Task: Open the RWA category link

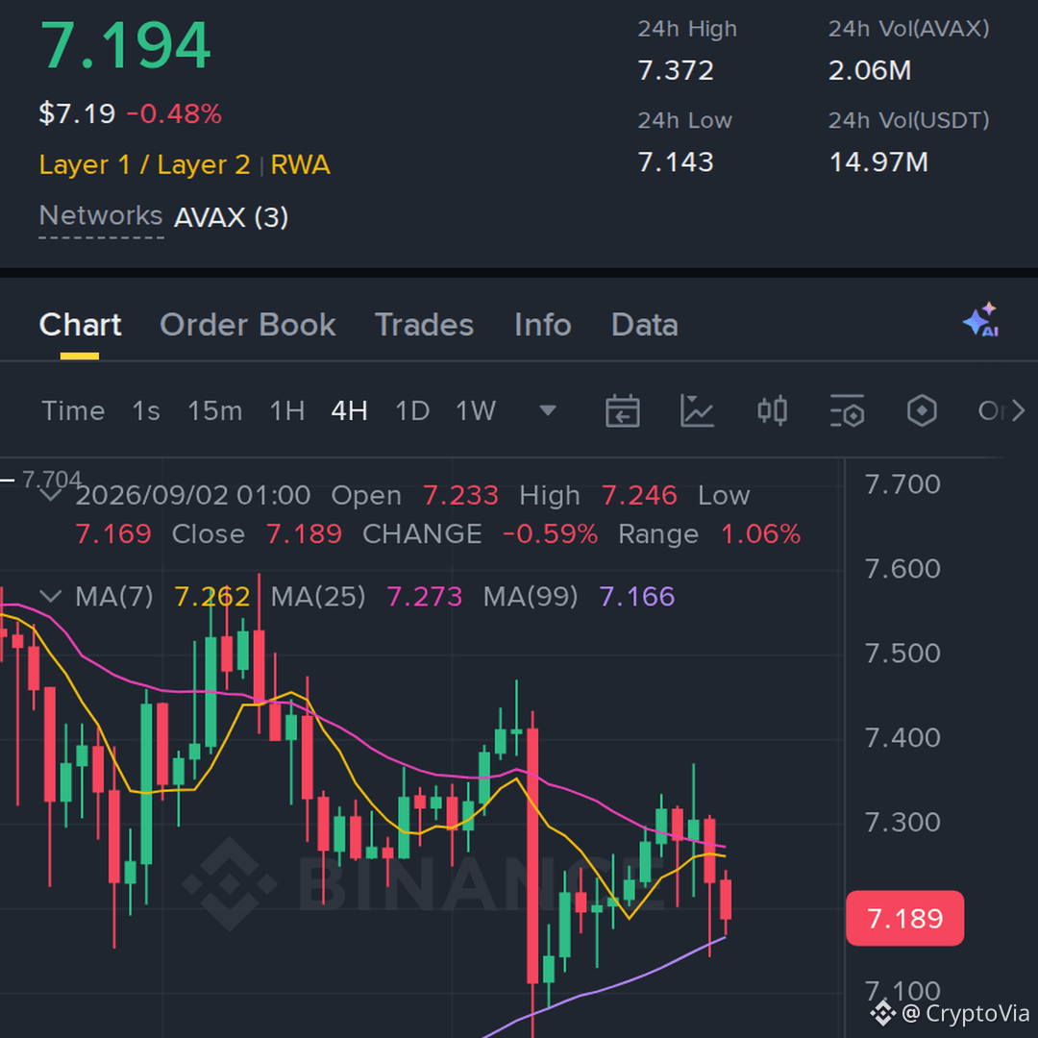Action: pyautogui.click(x=300, y=164)
